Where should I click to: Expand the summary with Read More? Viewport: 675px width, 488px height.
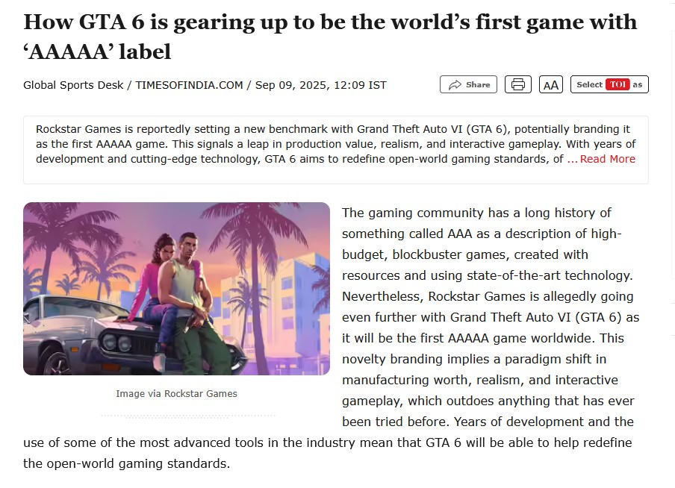607,159
